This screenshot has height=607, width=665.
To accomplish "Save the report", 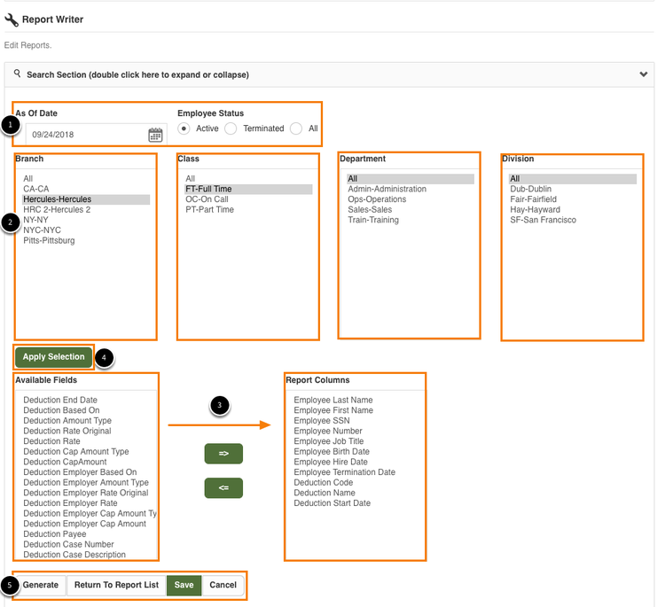I will [x=184, y=585].
